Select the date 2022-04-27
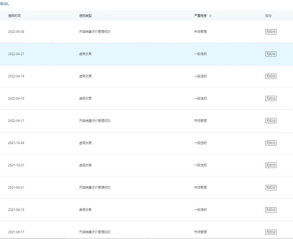Screen dimensions: 293x239 pos(16,54)
